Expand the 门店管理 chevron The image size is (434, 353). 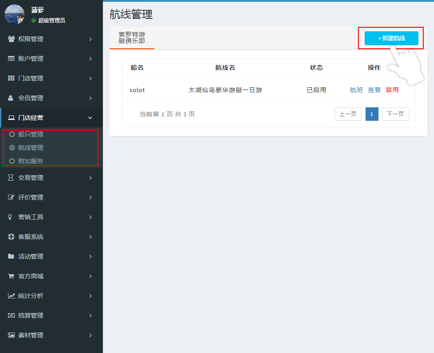tap(90, 78)
